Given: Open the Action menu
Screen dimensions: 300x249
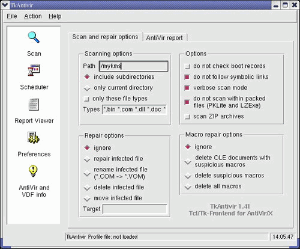Looking at the screenshot, I should (33, 16).
